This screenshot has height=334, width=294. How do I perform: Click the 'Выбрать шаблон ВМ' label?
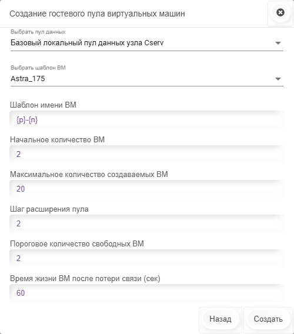coord(38,68)
